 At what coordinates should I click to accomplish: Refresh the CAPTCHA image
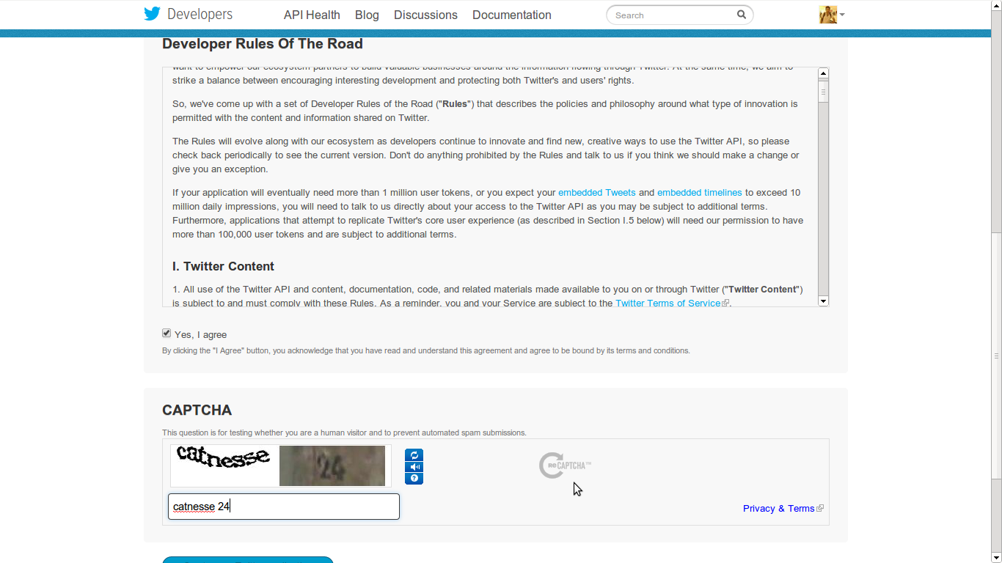click(x=414, y=455)
